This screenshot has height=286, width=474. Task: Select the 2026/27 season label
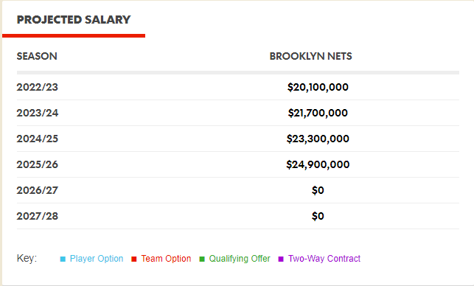37,190
